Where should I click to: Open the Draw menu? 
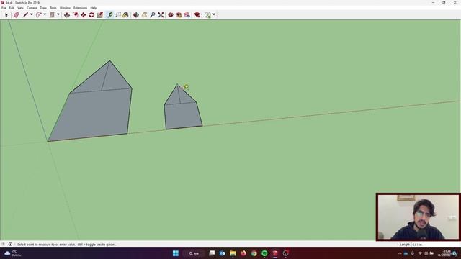pos(43,8)
